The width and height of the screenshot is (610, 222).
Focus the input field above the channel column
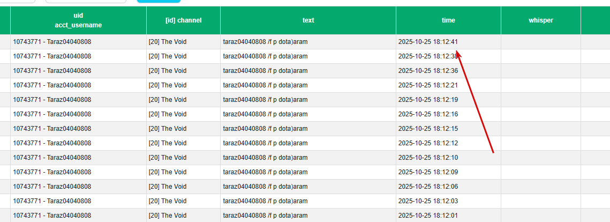86,1
